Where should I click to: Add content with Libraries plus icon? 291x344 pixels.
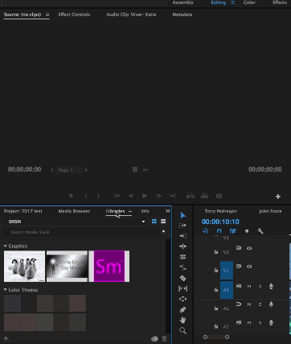point(6,339)
